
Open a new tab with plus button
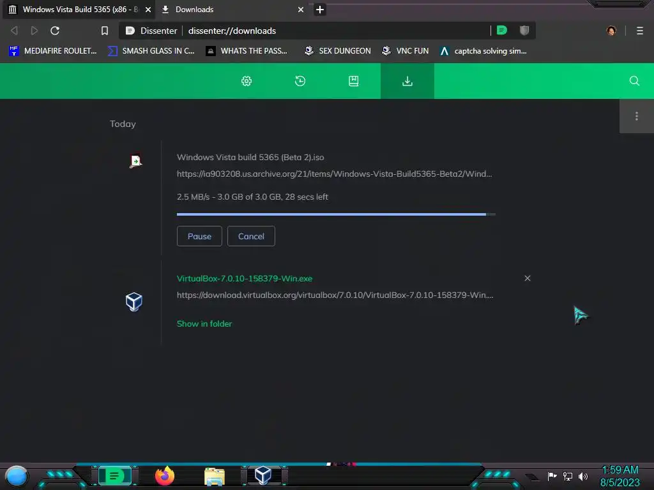(x=320, y=10)
